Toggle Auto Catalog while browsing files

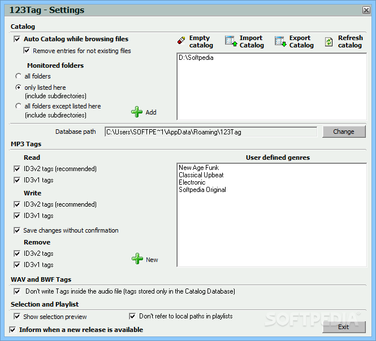click(17, 39)
